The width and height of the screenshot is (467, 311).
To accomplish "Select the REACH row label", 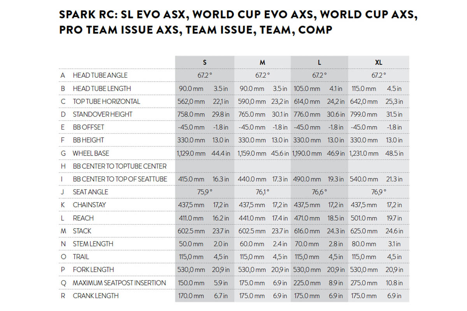I will tap(83, 218).
